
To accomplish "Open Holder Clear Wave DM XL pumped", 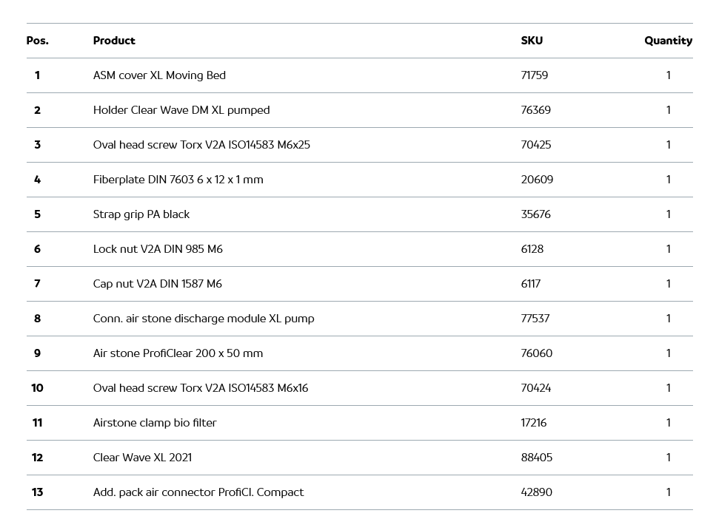I will [181, 110].
